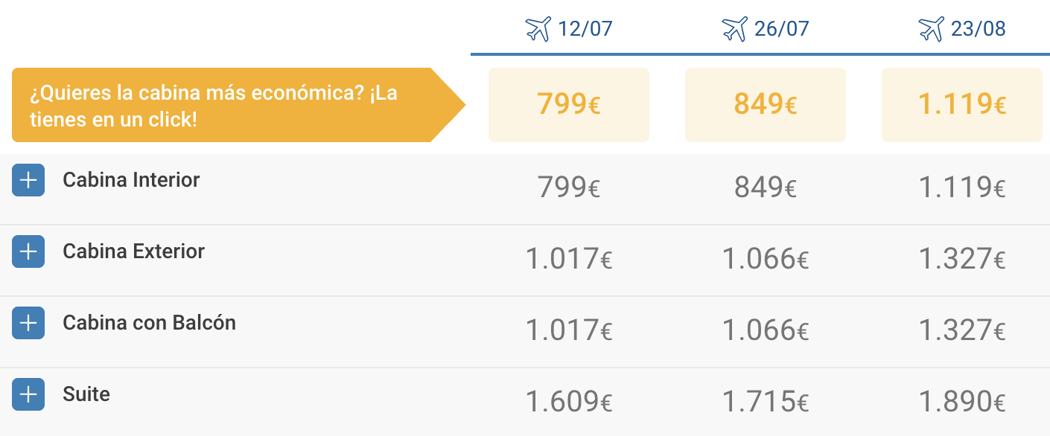The image size is (1050, 436).
Task: Click the airplane icon next to 12/07
Action: coord(538,29)
